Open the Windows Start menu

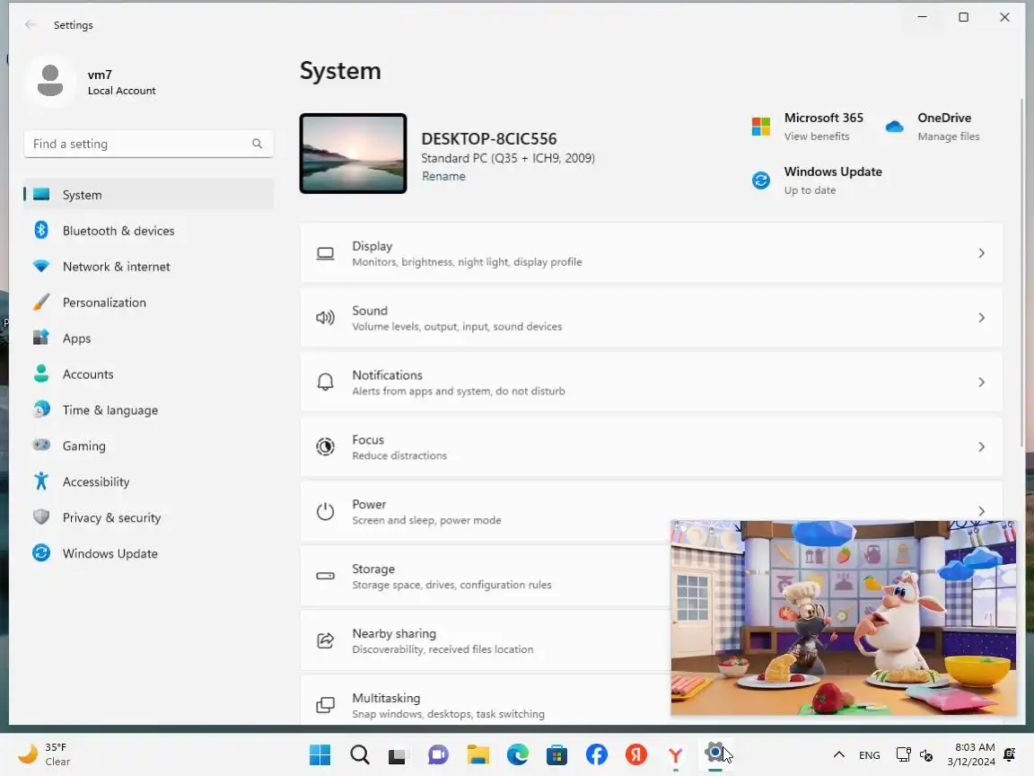pyautogui.click(x=320, y=754)
